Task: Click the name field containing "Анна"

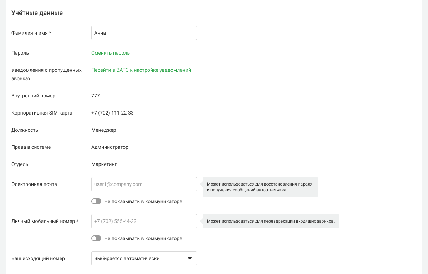Action: tap(144, 33)
